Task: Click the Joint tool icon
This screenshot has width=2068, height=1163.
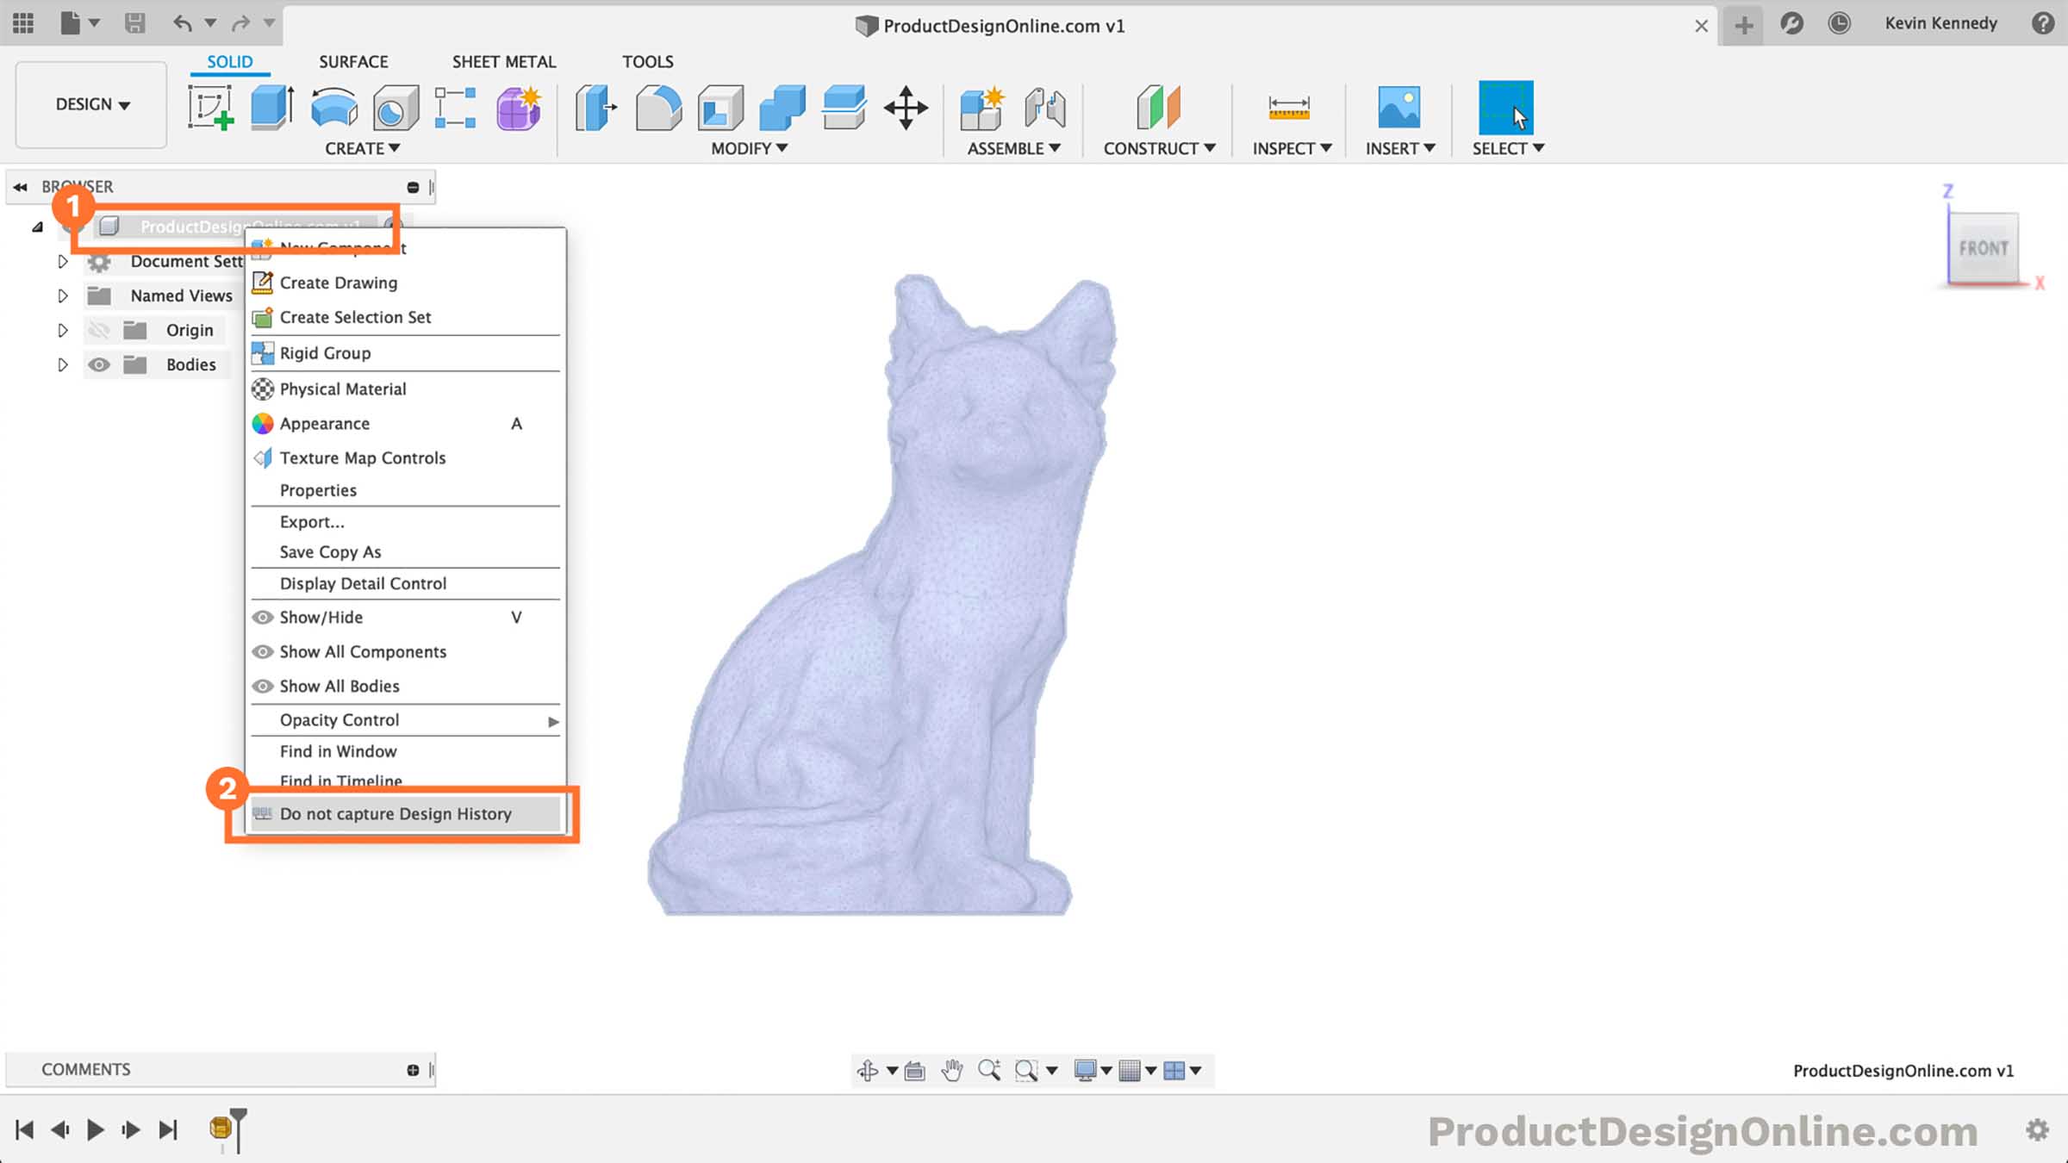Action: pyautogui.click(x=1045, y=108)
